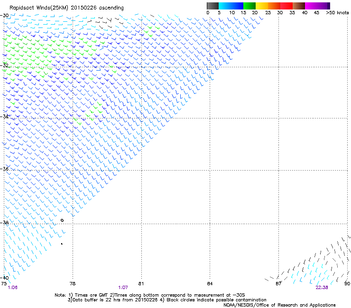Click the purple '22:38' swath time label

(322, 288)
